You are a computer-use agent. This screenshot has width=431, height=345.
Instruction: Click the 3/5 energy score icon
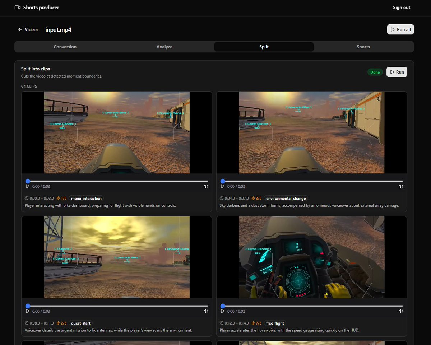[253, 198]
